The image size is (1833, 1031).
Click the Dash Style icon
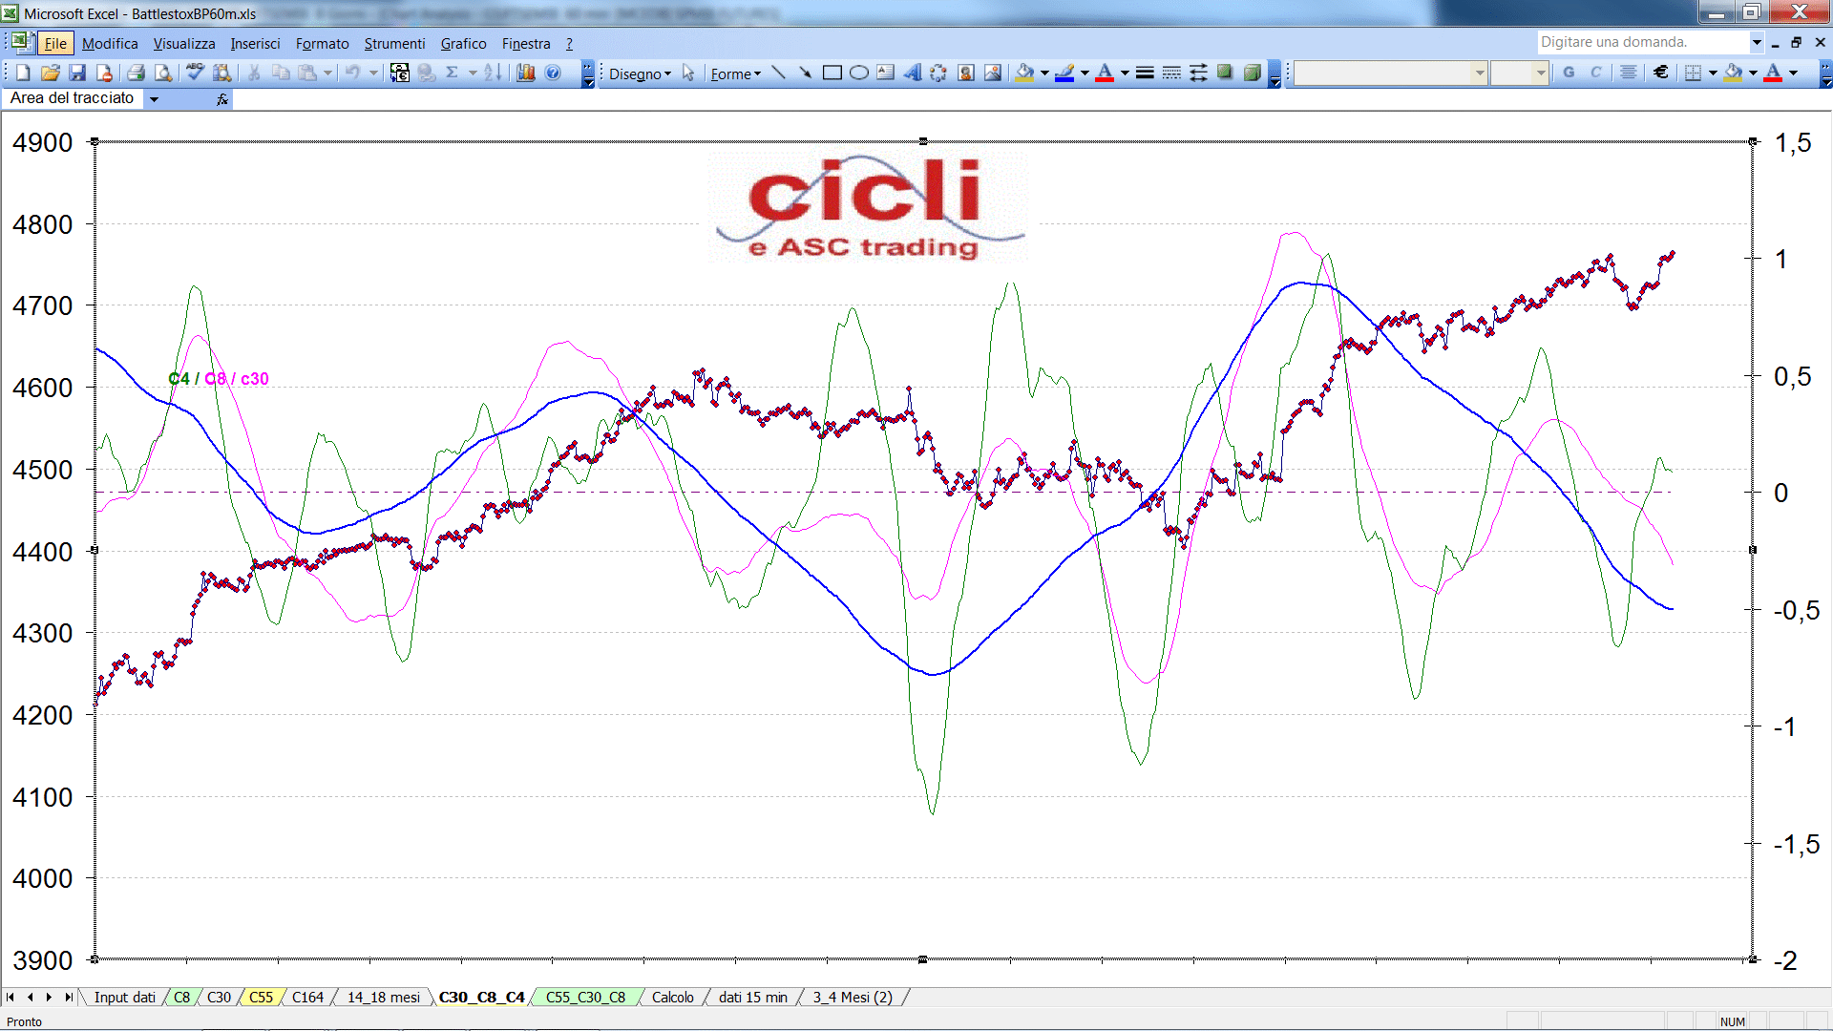click(1171, 73)
